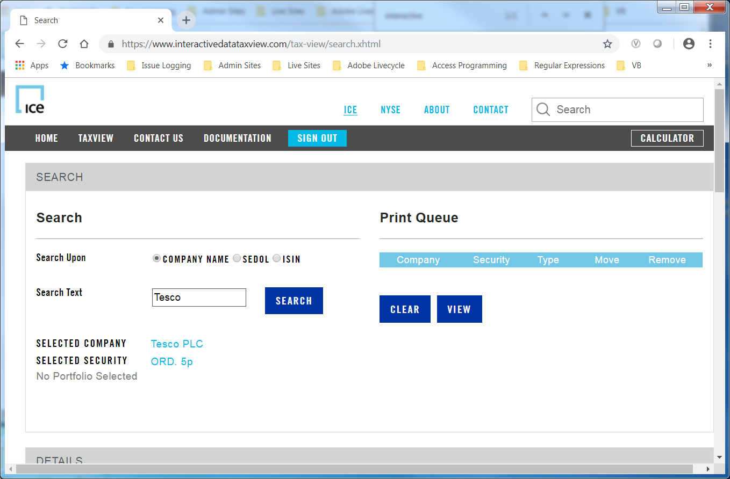The image size is (730, 479).
Task: Open the TAXVIEW menu item
Action: click(x=96, y=138)
